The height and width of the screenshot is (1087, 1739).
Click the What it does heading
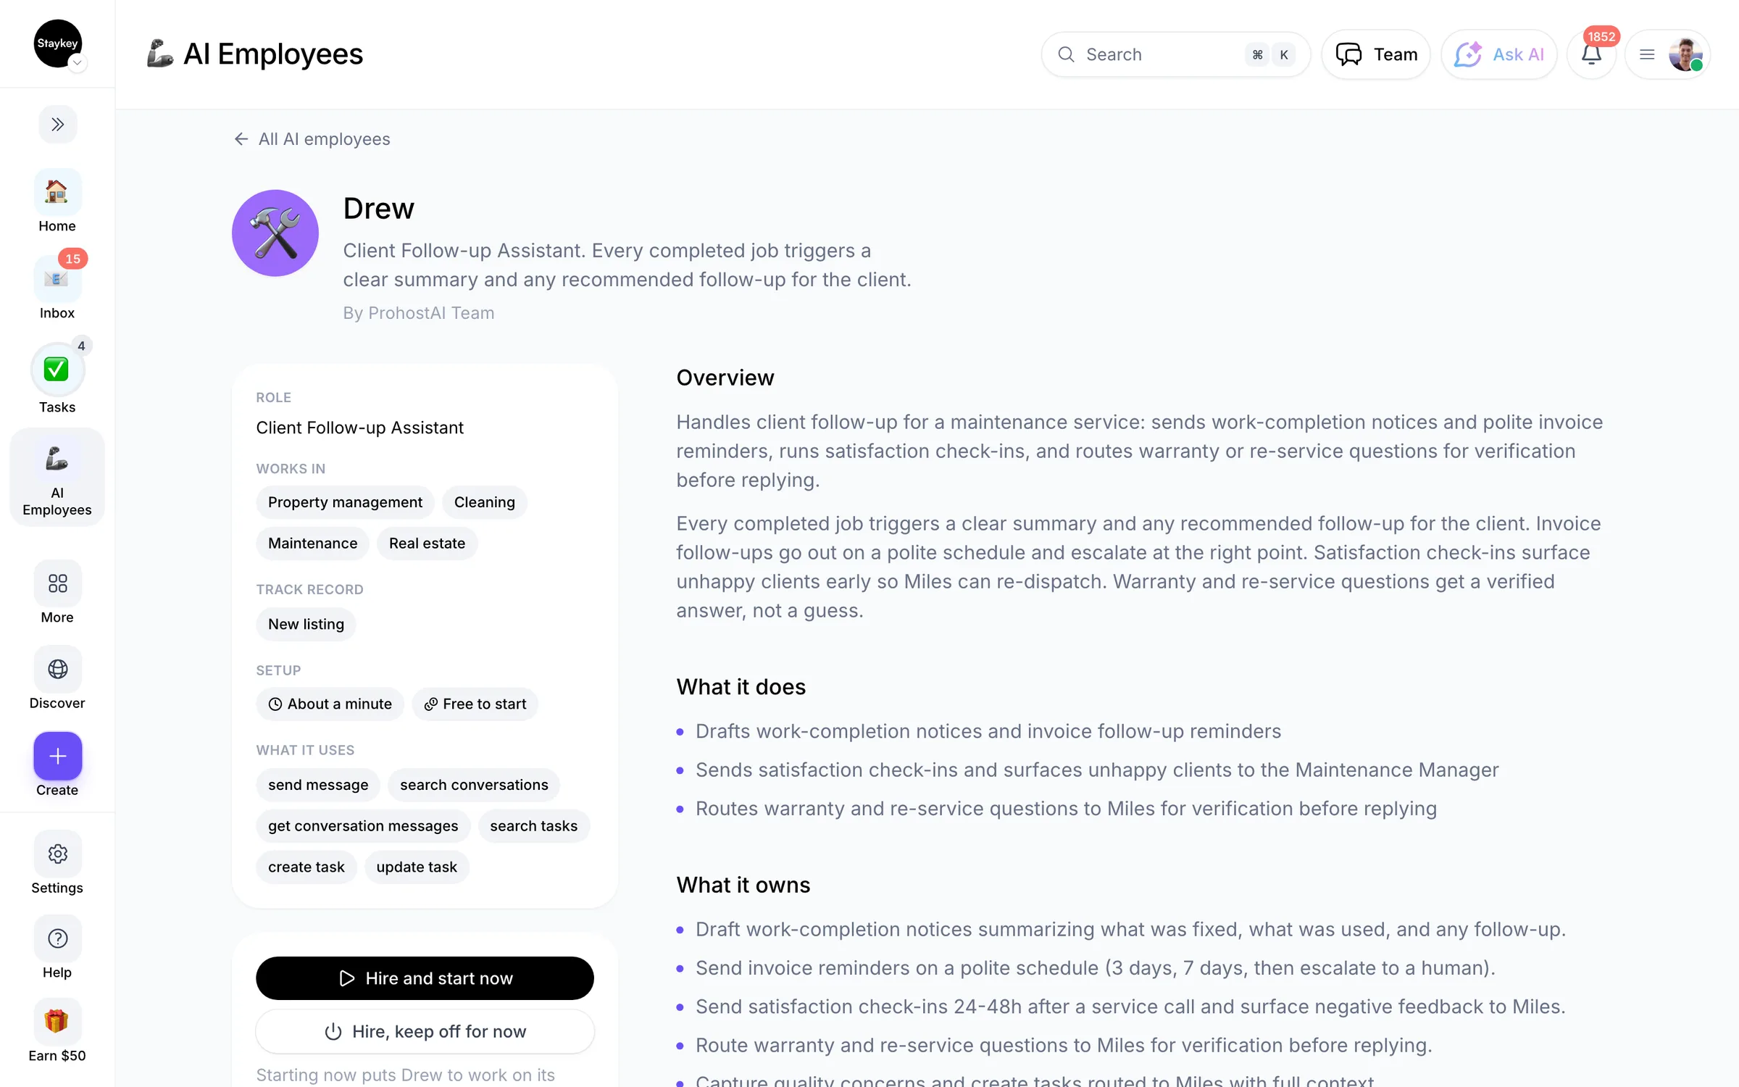[741, 687]
